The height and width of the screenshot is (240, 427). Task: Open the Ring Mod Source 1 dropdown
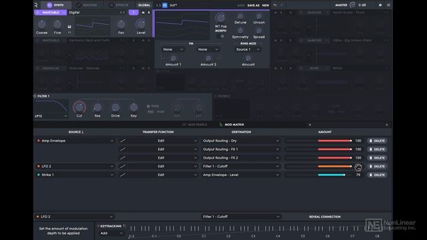coord(248,49)
